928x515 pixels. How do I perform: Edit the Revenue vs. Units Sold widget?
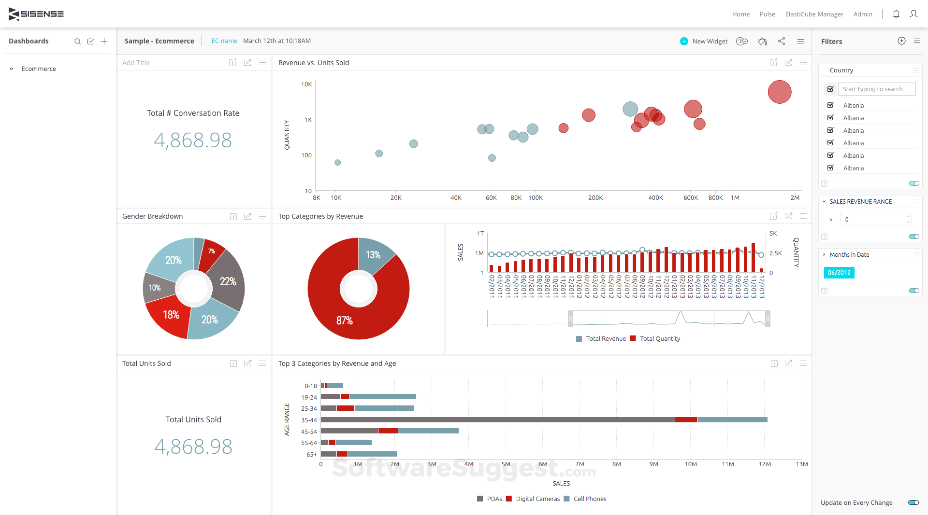point(789,62)
